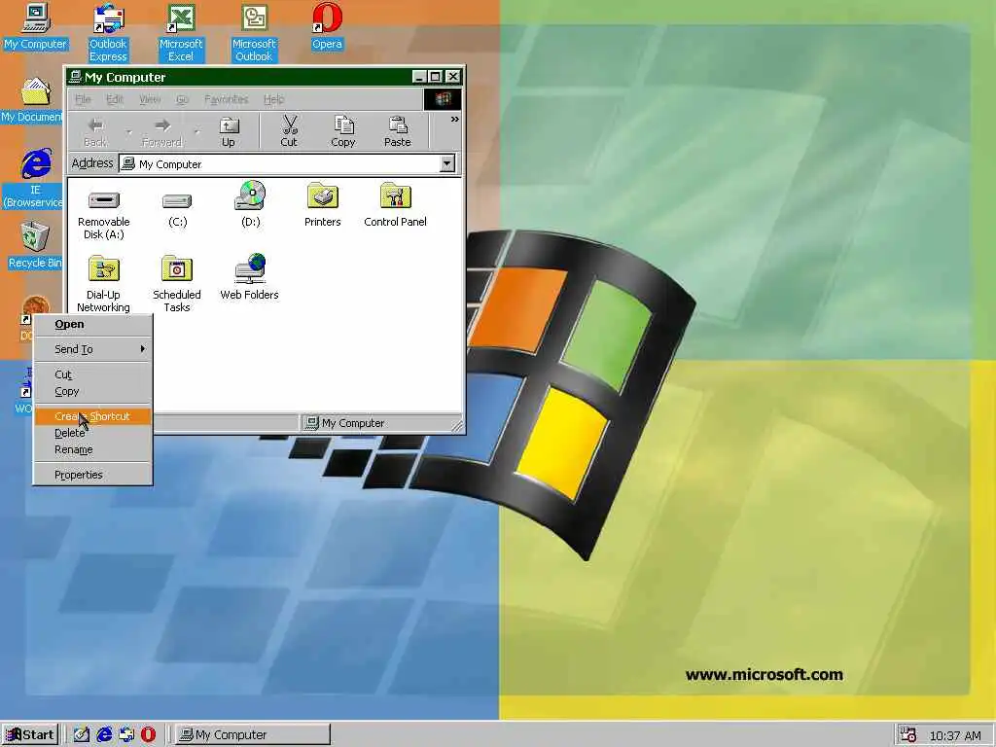
Task: Choose Create Shortcut in the context menu
Action: point(92,416)
